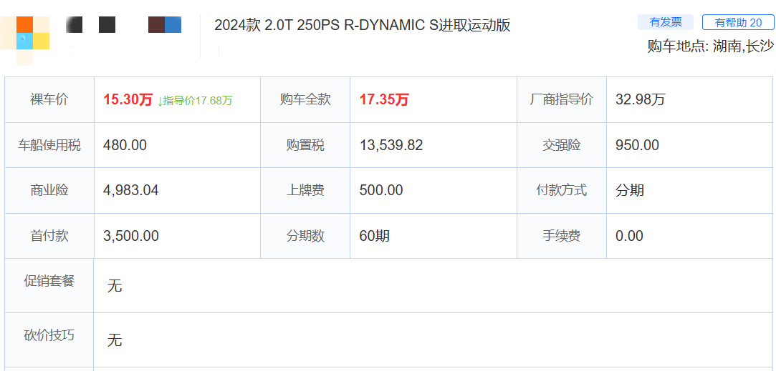Screen dimensions: 776x371
Task: Click the 厂商指导价 label cell
Action: [562, 99]
